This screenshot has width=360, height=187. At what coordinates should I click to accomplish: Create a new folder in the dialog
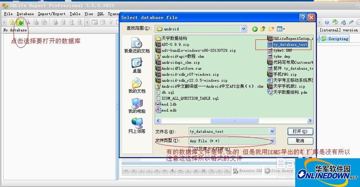coord(271,29)
